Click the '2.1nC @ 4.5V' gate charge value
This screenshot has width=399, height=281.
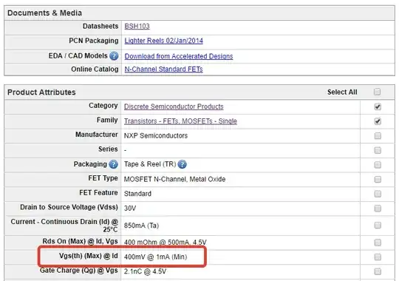click(x=145, y=271)
